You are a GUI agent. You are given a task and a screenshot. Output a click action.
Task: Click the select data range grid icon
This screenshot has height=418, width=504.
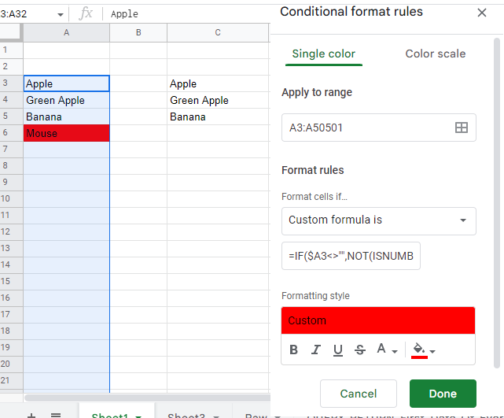click(462, 128)
